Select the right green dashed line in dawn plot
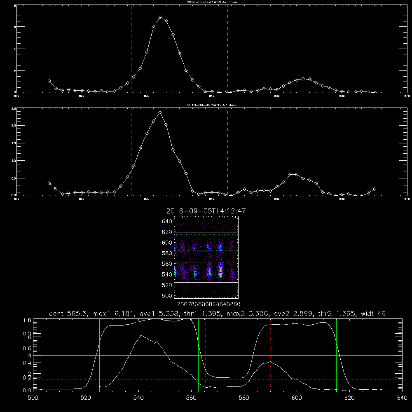The image size is (412, 412). tap(227, 49)
